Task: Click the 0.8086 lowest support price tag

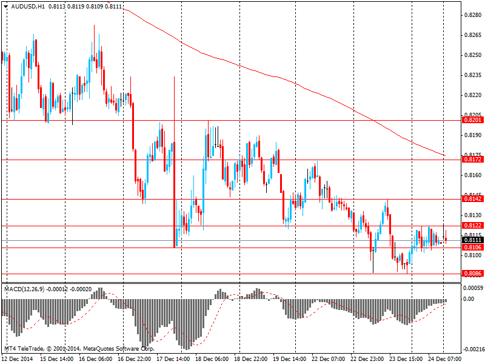Action: pos(472,274)
